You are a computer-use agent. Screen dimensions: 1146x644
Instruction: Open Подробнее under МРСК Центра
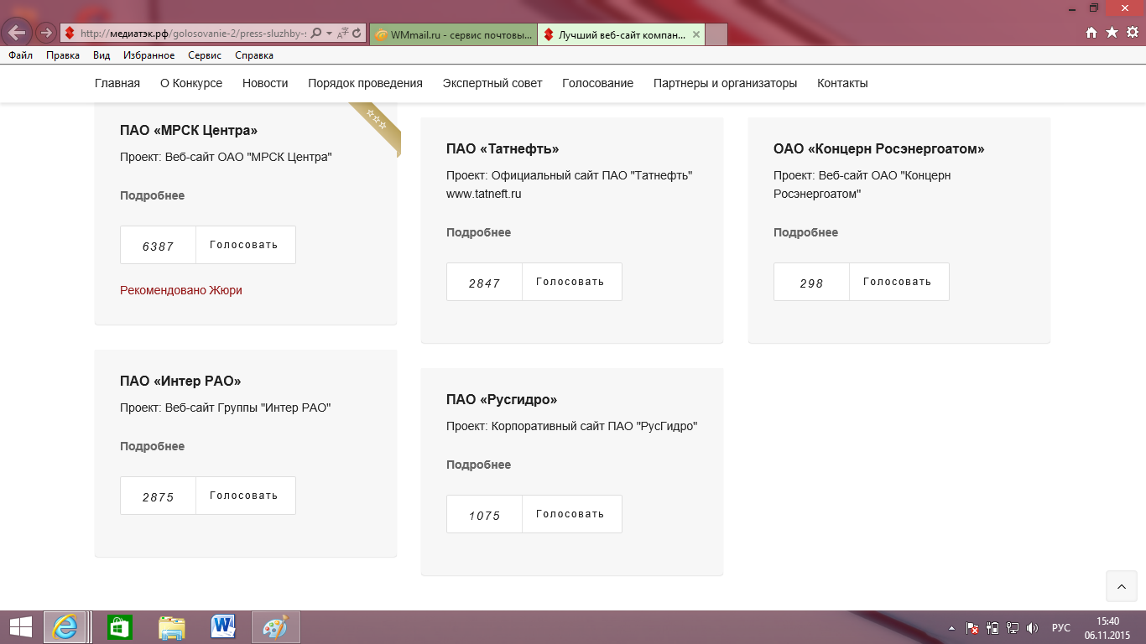pos(152,195)
